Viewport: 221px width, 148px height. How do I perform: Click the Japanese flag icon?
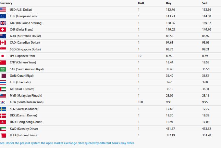pyautogui.click(x=3, y=56)
